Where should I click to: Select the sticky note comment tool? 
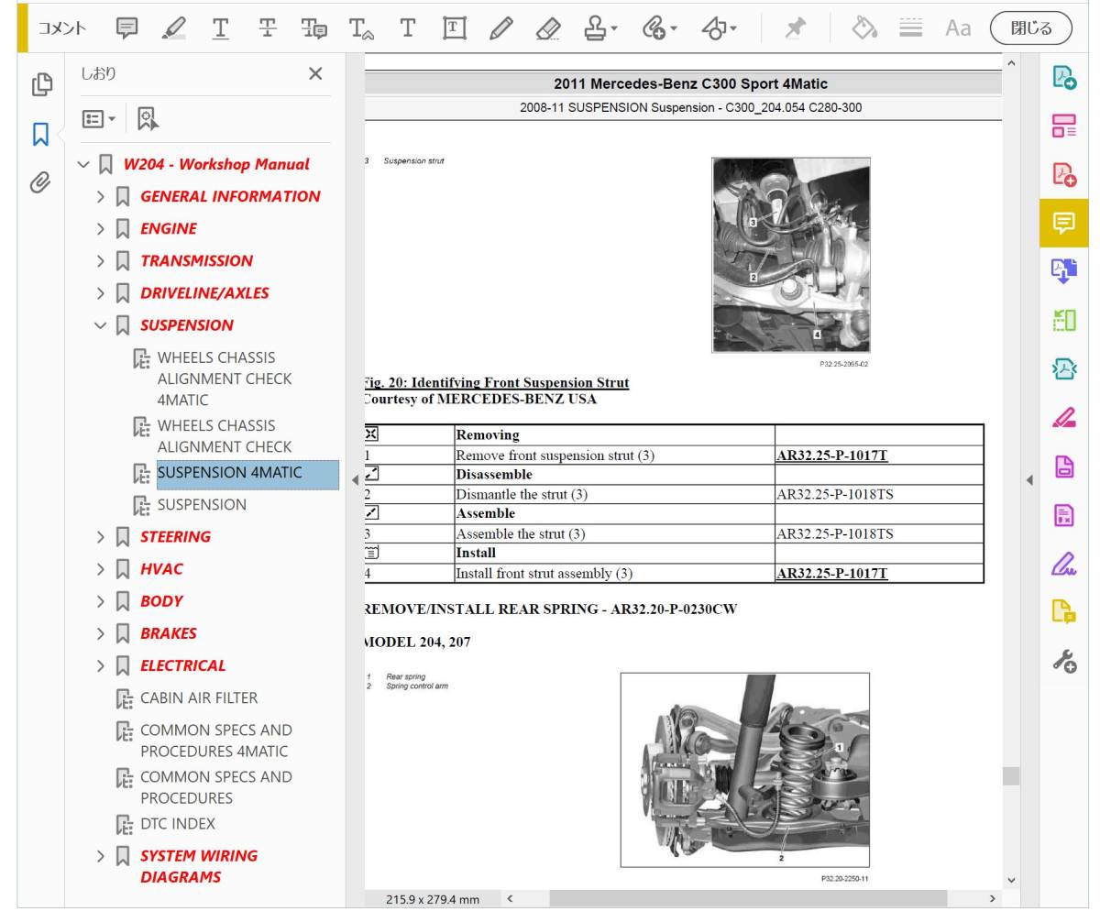click(127, 28)
